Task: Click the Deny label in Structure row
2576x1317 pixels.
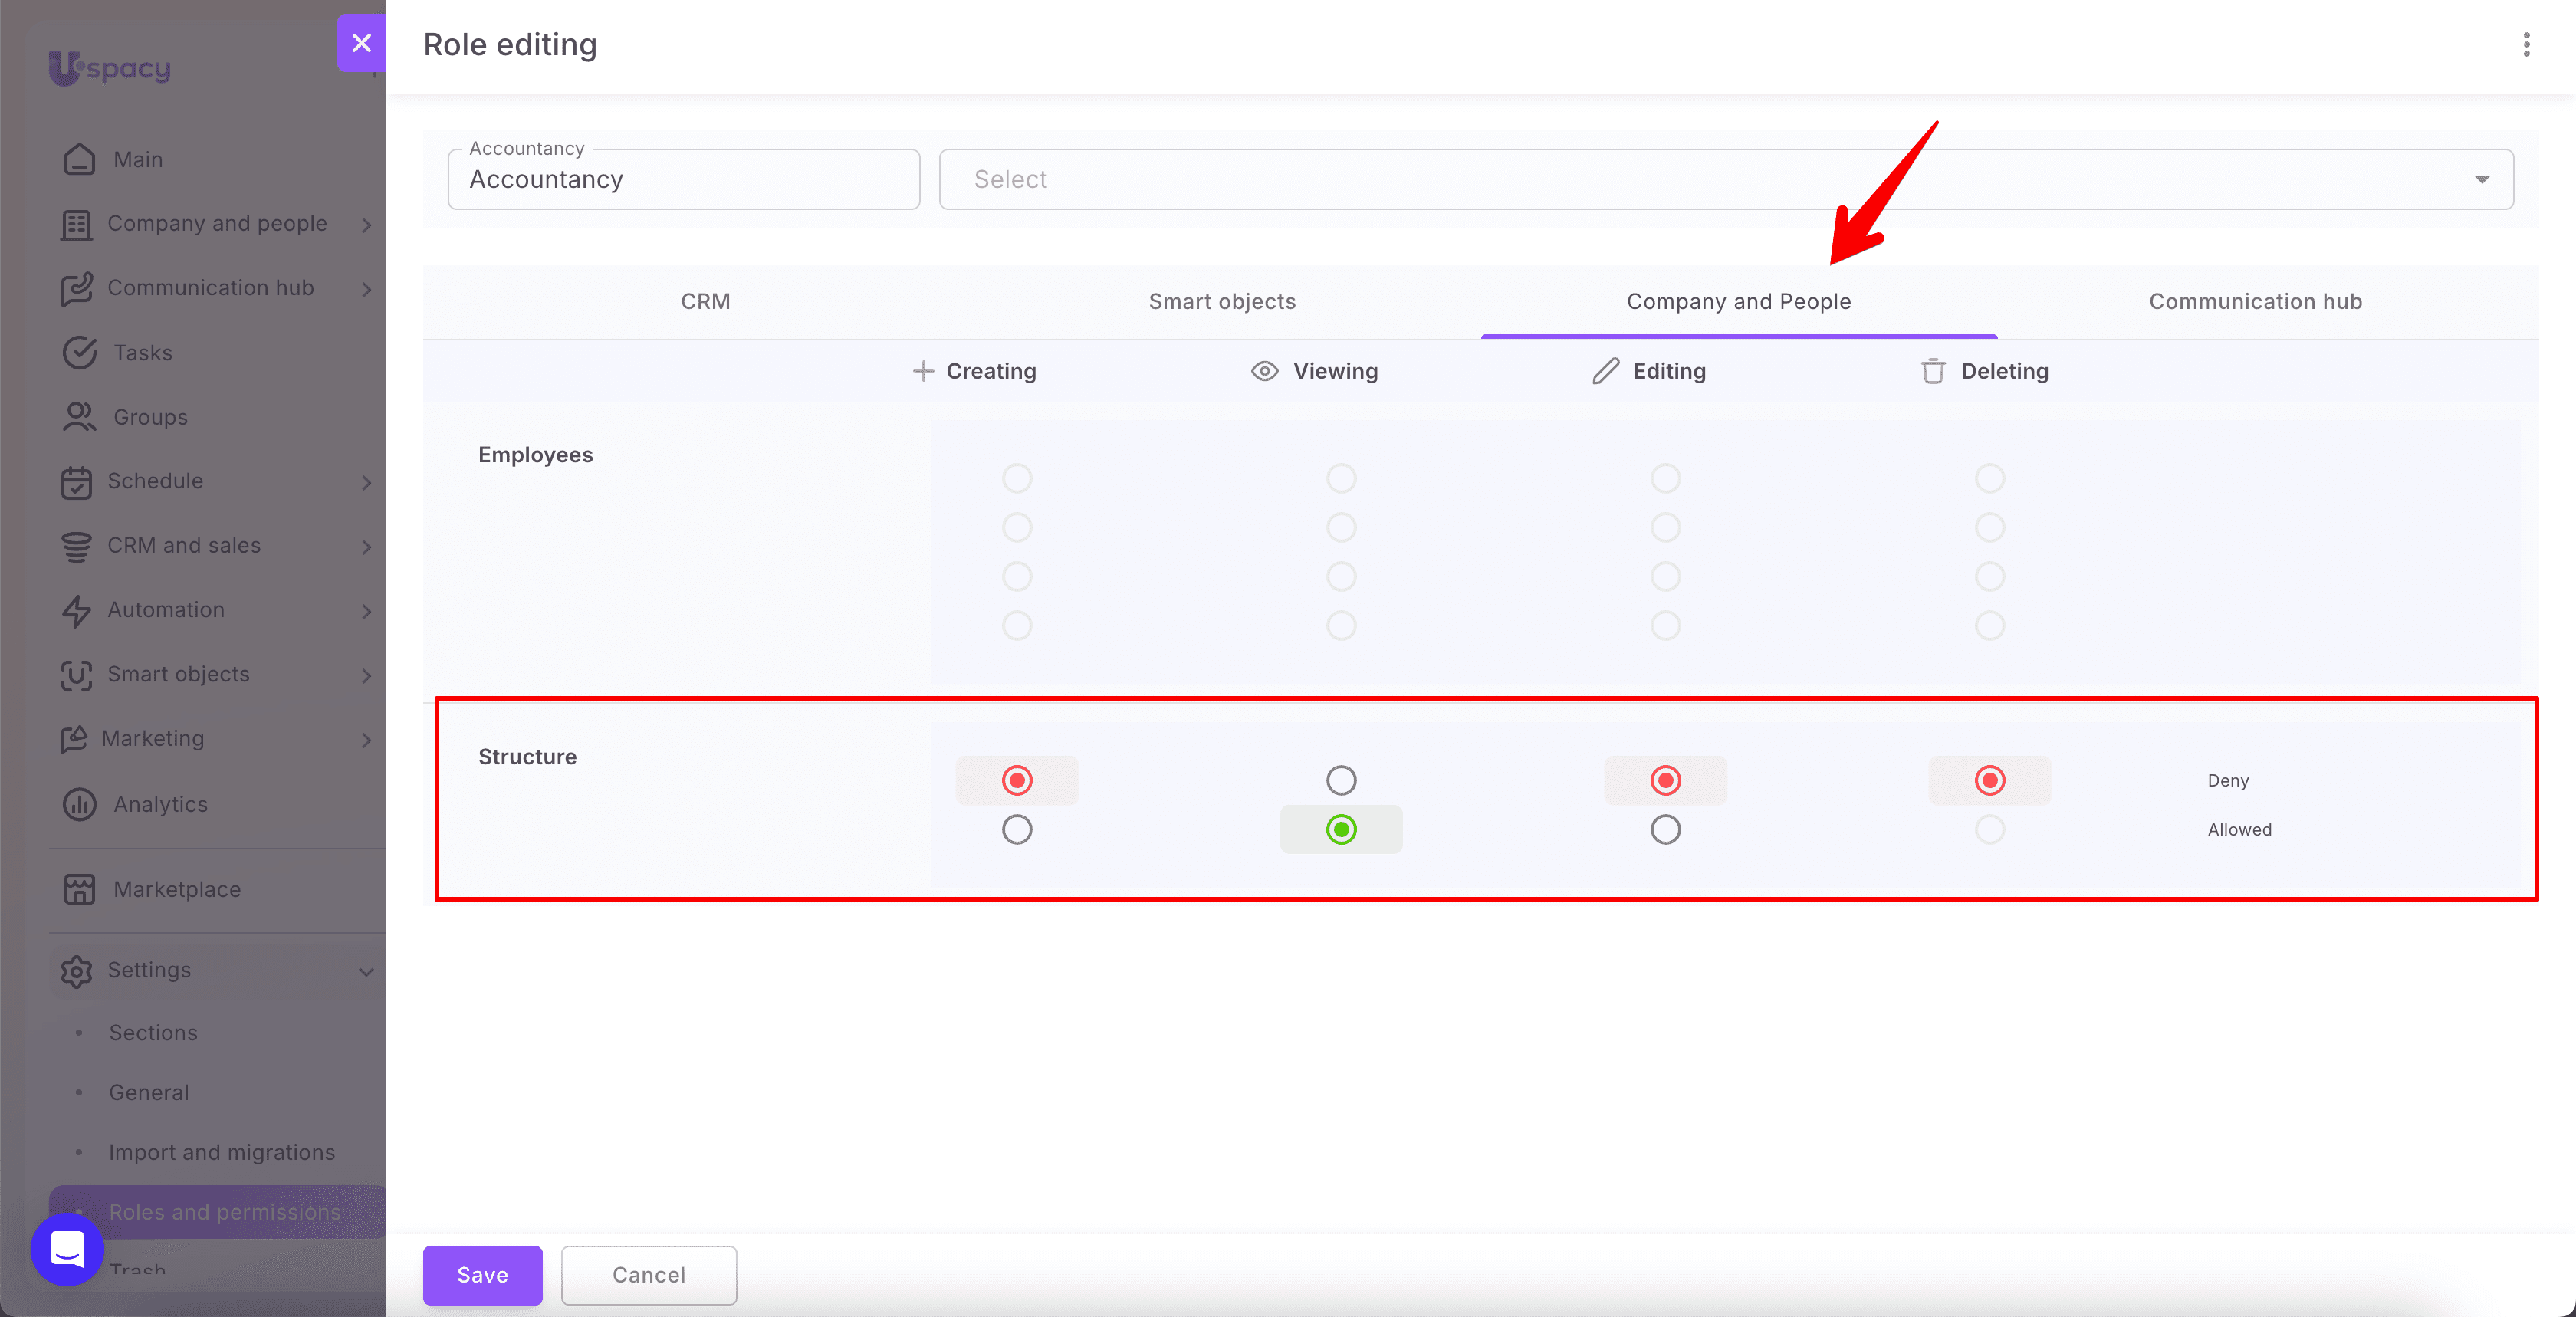Action: point(2228,780)
